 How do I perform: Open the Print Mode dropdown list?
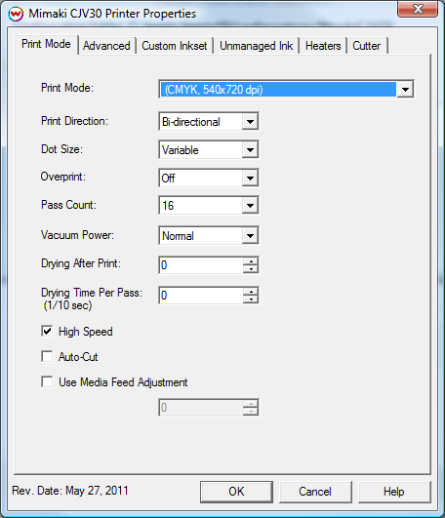click(x=405, y=89)
